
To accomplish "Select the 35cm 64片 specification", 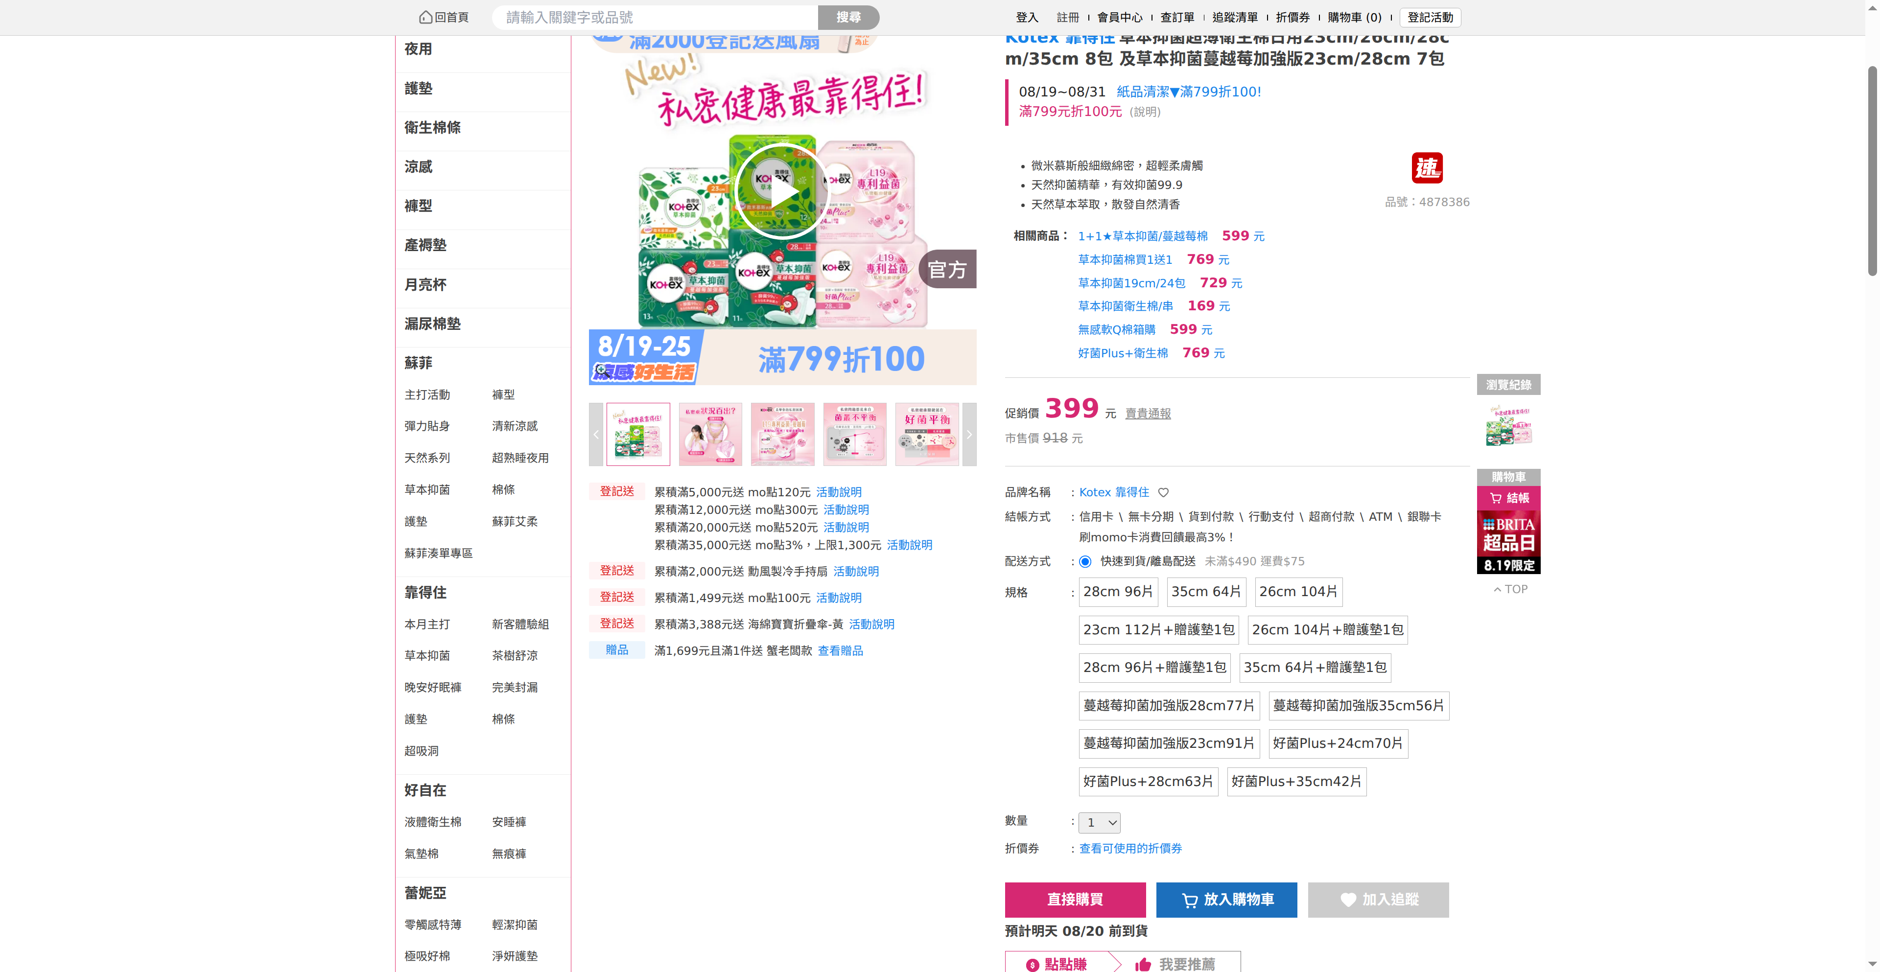I will point(1206,592).
